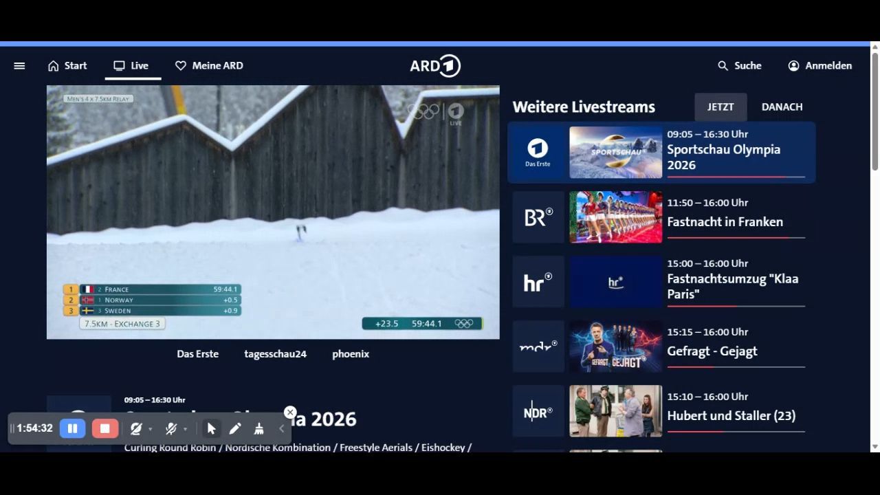Go to Start home page

(x=67, y=66)
